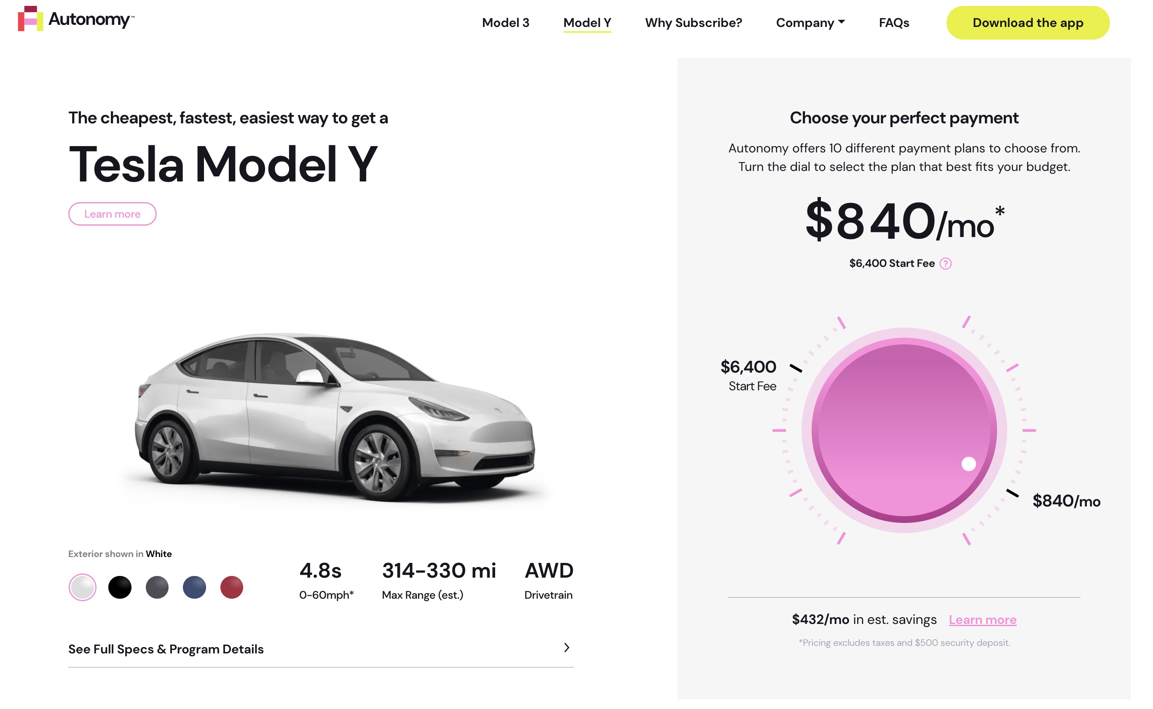Image resolution: width=1153 pixels, height=709 pixels.
Task: Click Learn more under Tesla Model Y
Action: click(x=112, y=214)
